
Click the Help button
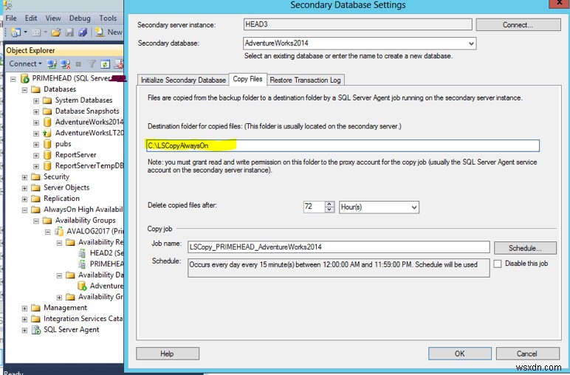pyautogui.click(x=167, y=354)
